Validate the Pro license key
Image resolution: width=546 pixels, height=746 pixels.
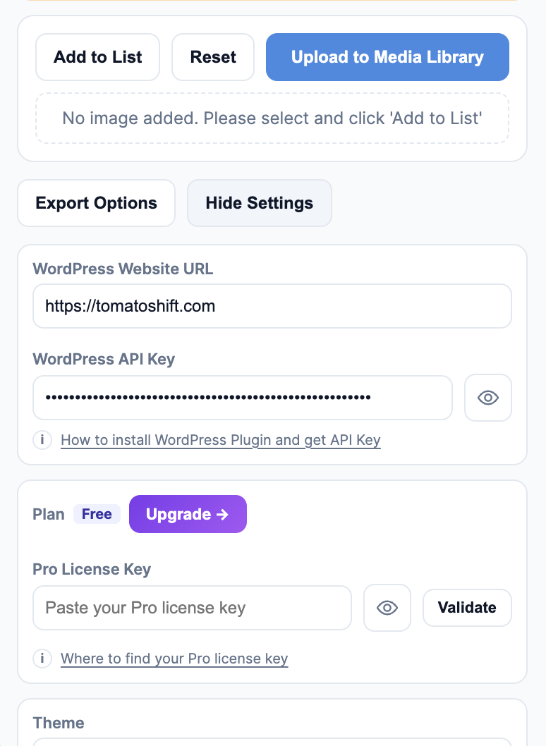tap(467, 608)
